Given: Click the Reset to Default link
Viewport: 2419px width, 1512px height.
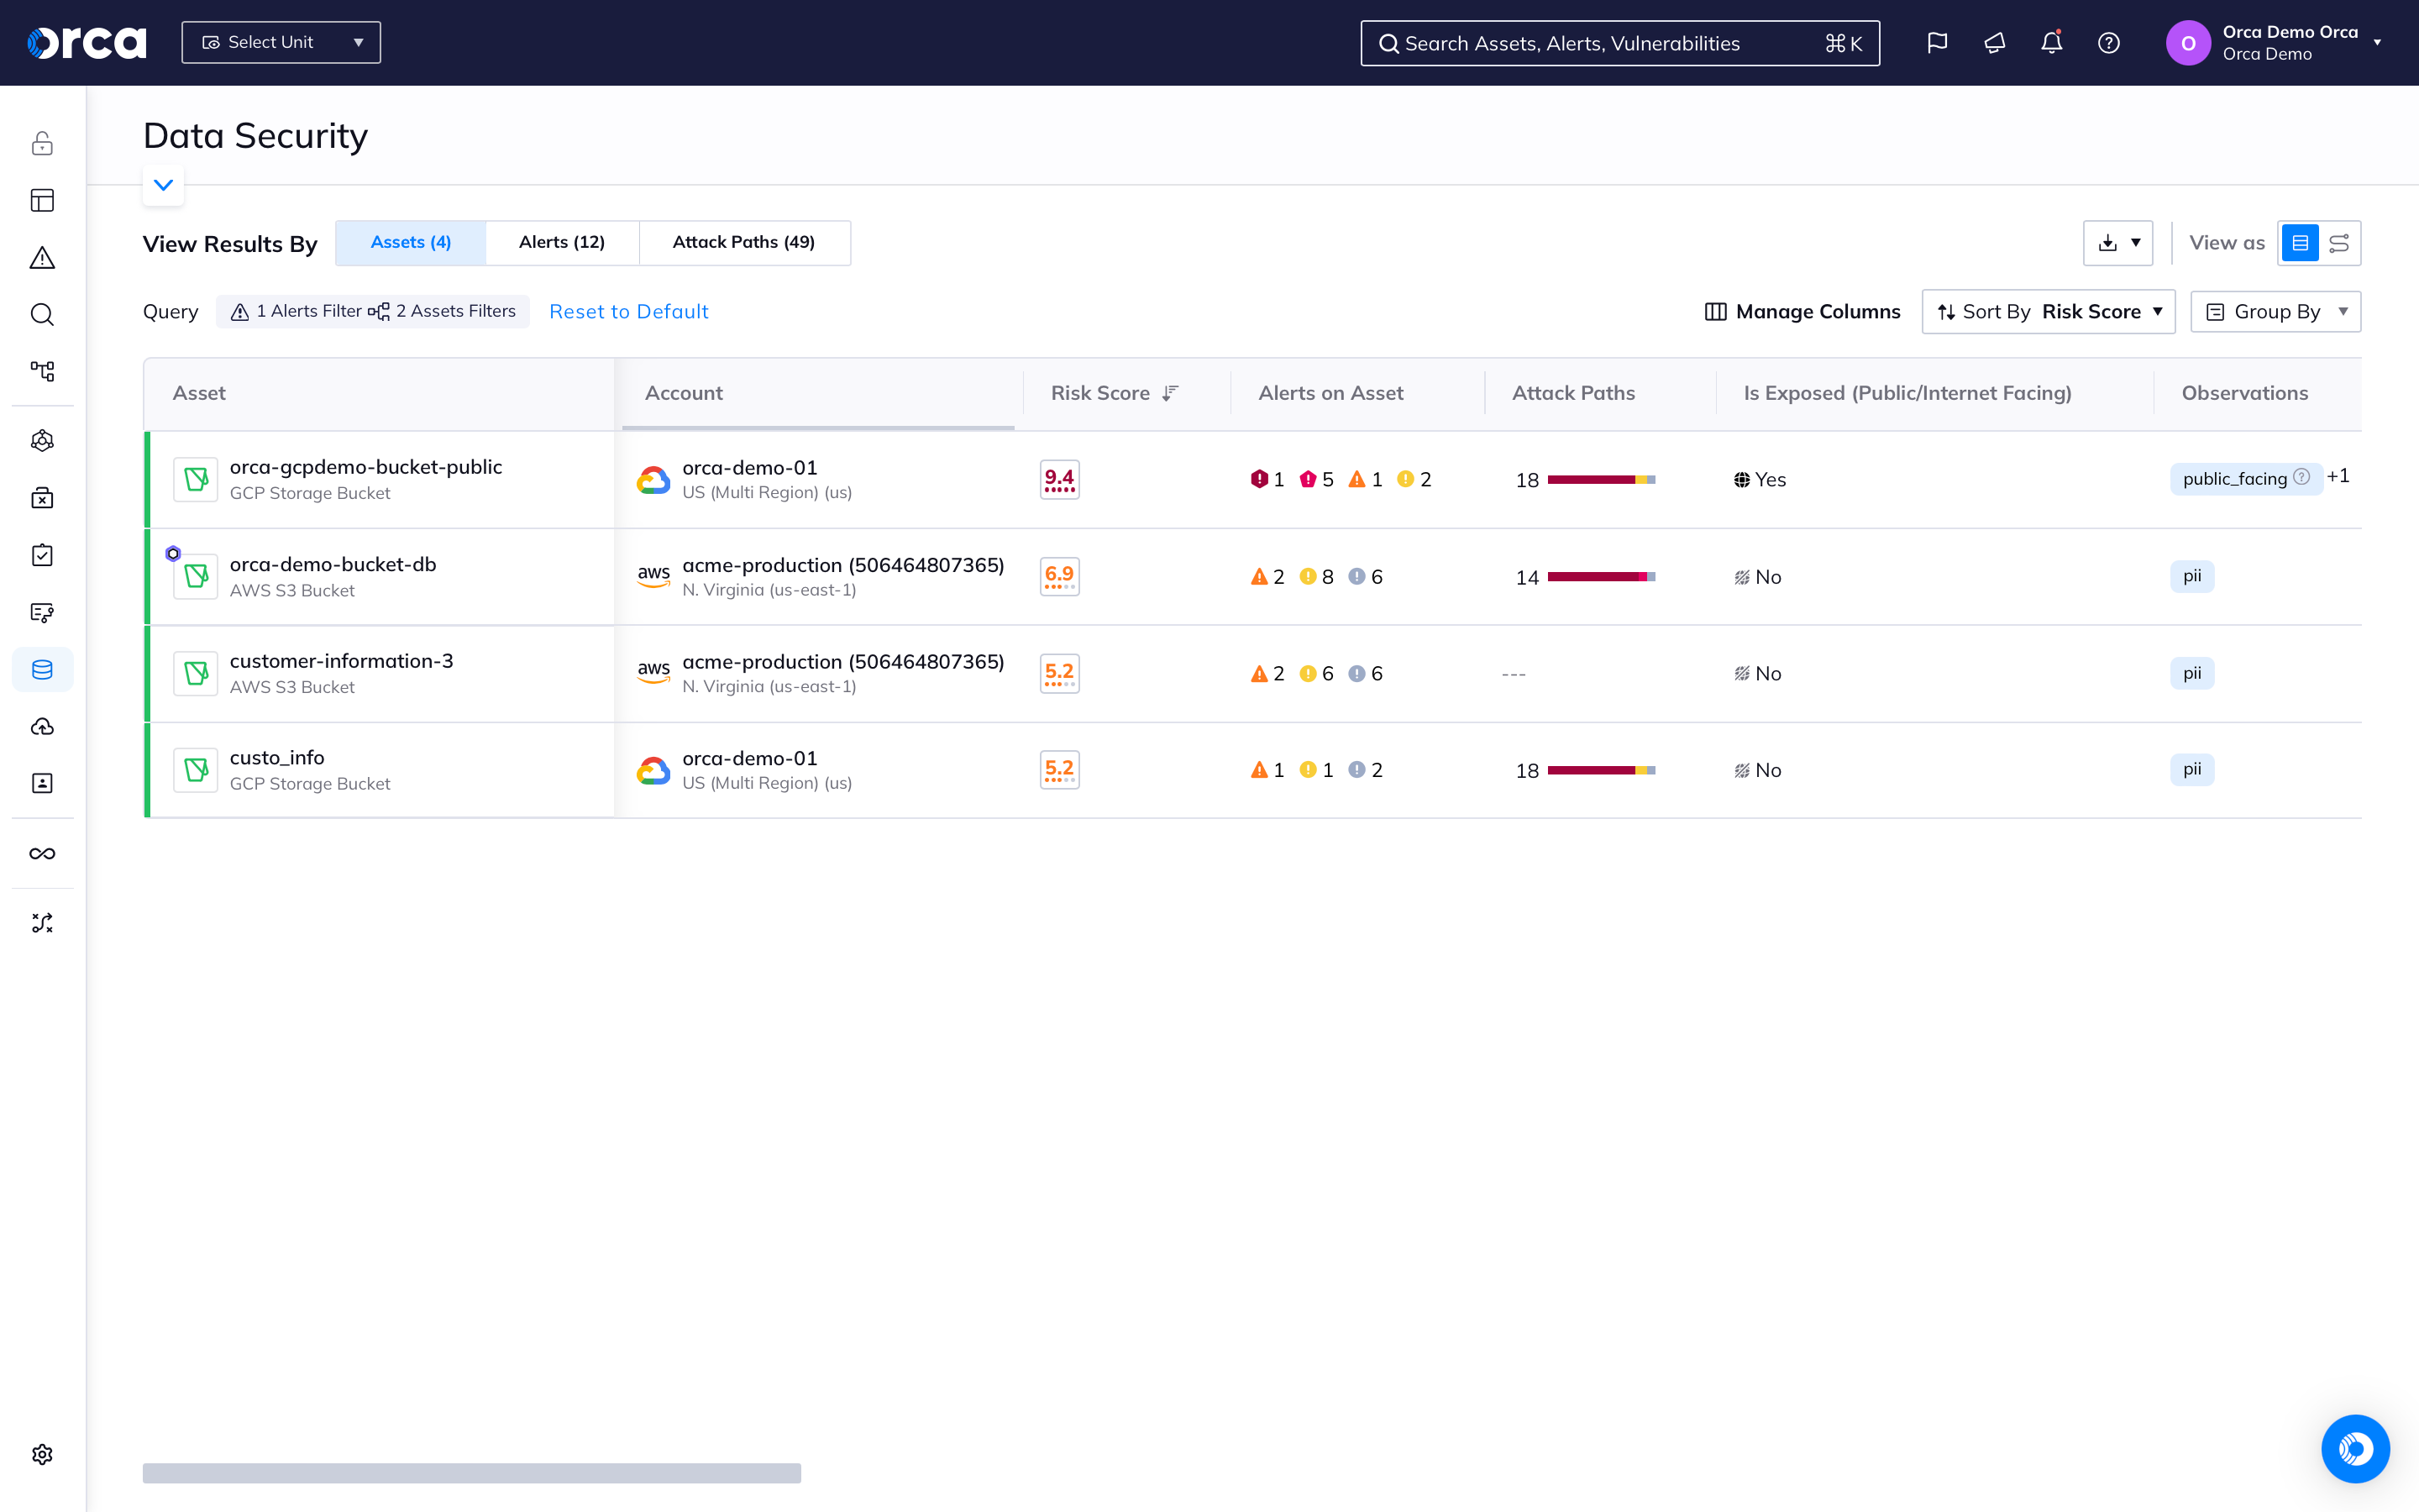Looking at the screenshot, I should (629, 312).
